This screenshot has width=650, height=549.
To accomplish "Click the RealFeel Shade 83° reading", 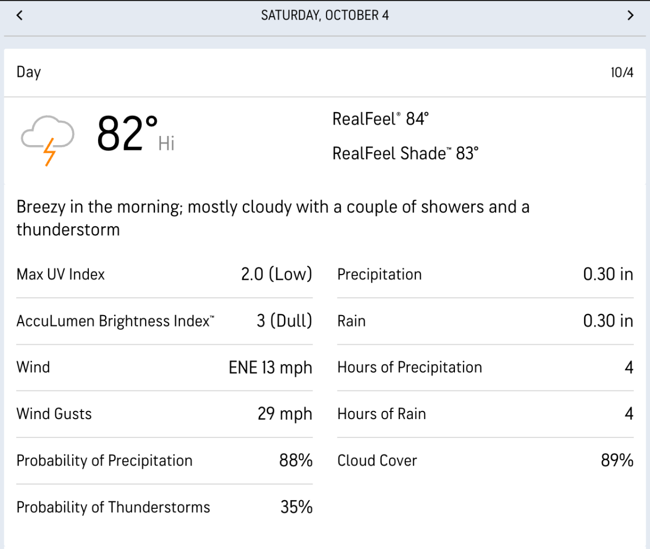I will click(405, 154).
